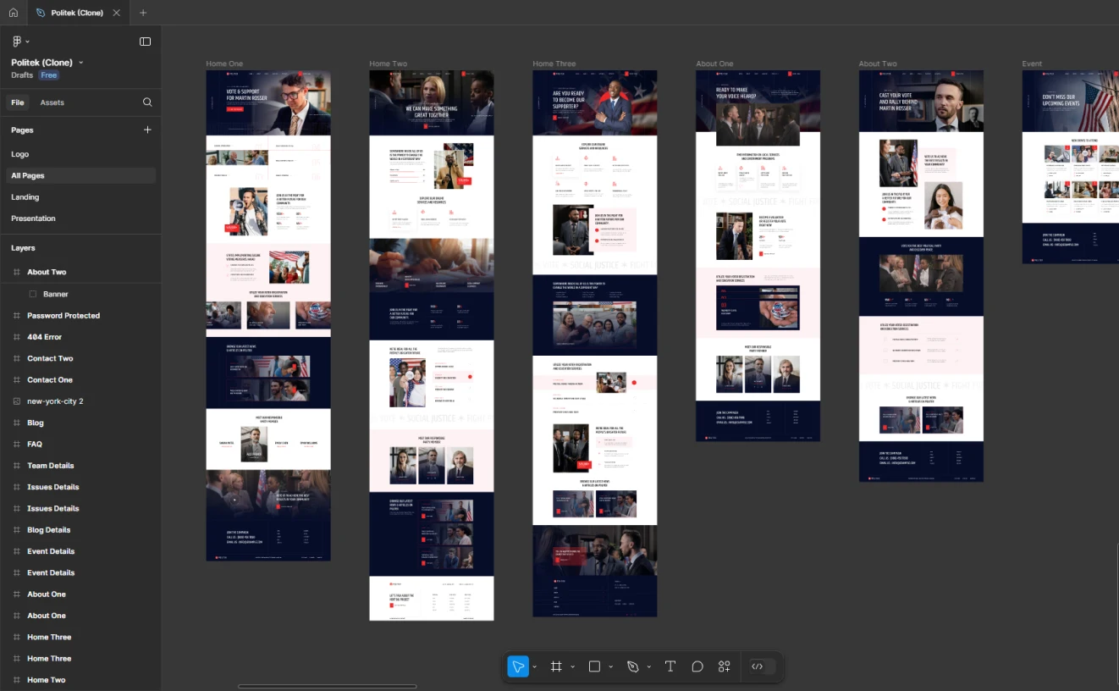Add a new page with the plus button
Image resolution: width=1119 pixels, height=691 pixels.
(147, 130)
